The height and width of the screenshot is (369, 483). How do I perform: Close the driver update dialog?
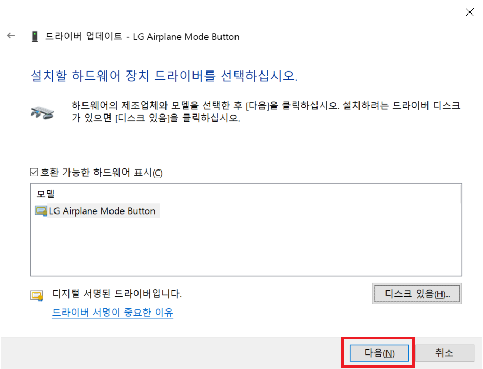[470, 12]
